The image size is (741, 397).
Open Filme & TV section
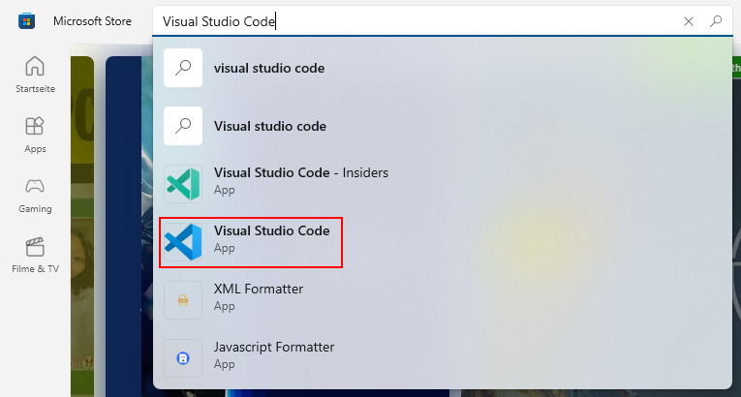point(35,255)
